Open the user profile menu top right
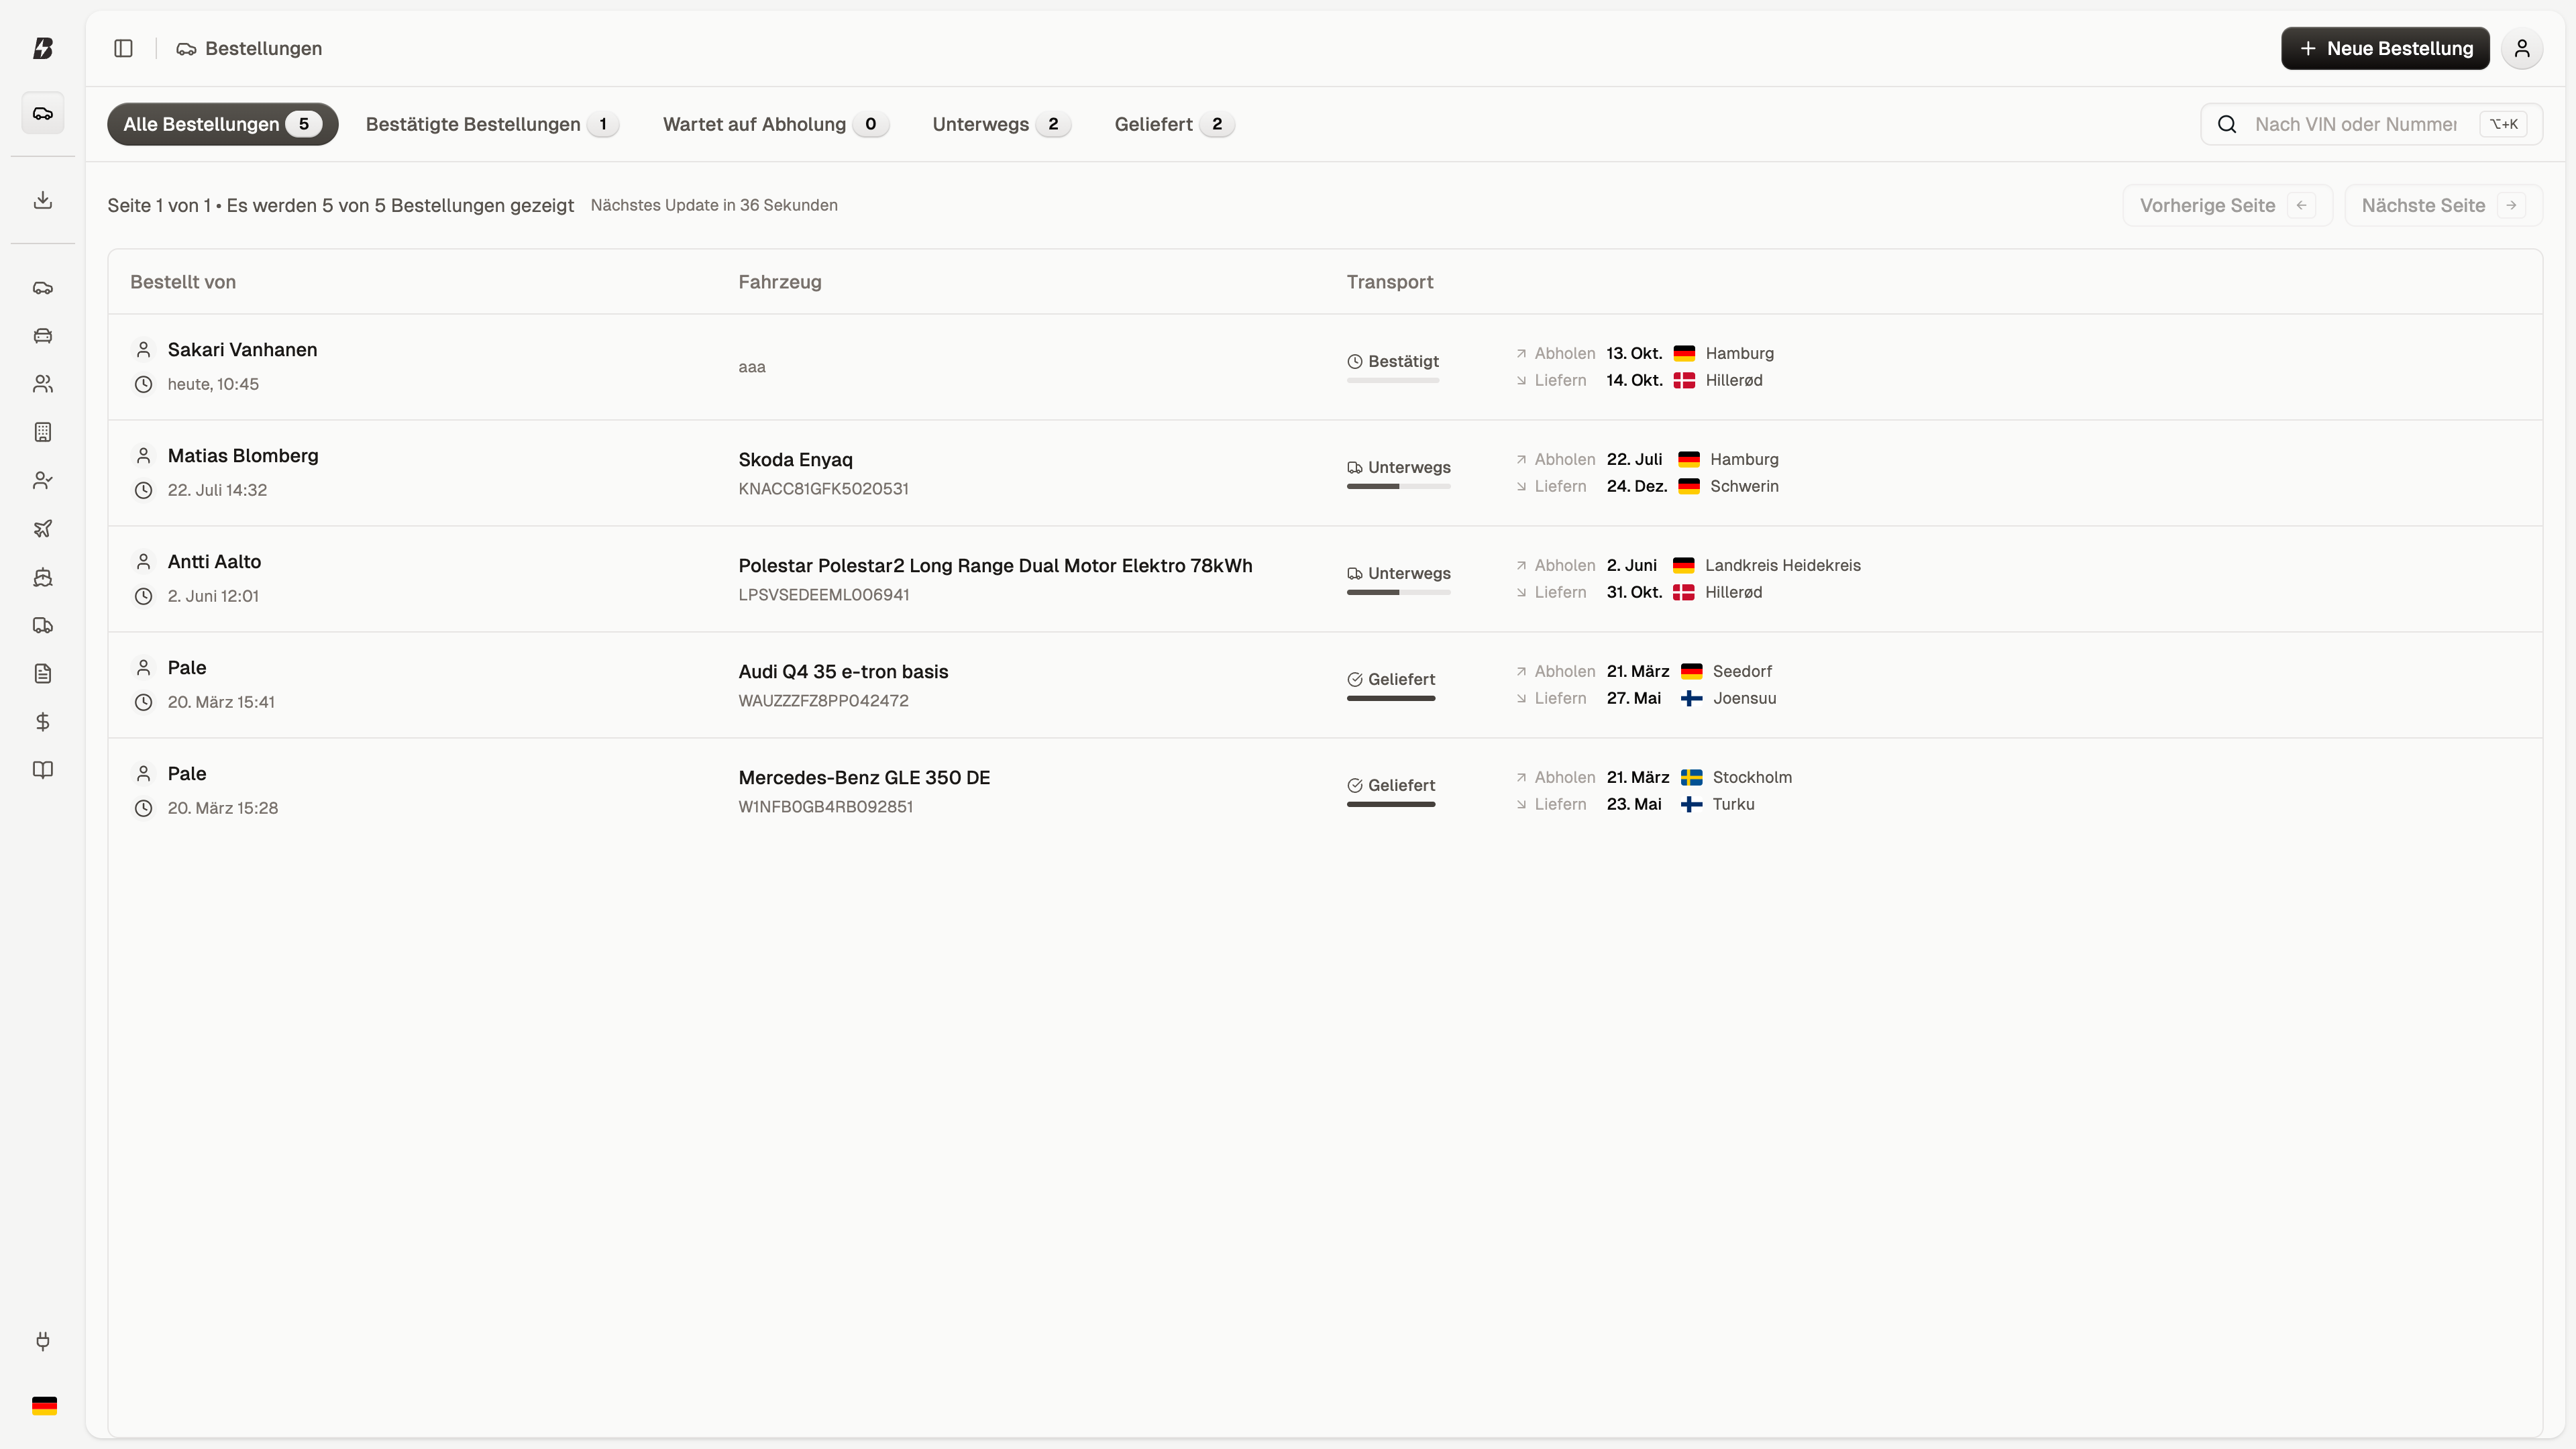 coord(2522,48)
